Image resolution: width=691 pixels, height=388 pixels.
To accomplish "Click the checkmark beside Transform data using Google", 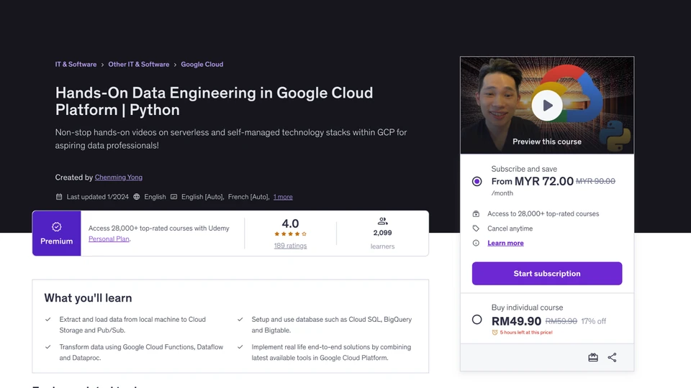I will tap(48, 346).
